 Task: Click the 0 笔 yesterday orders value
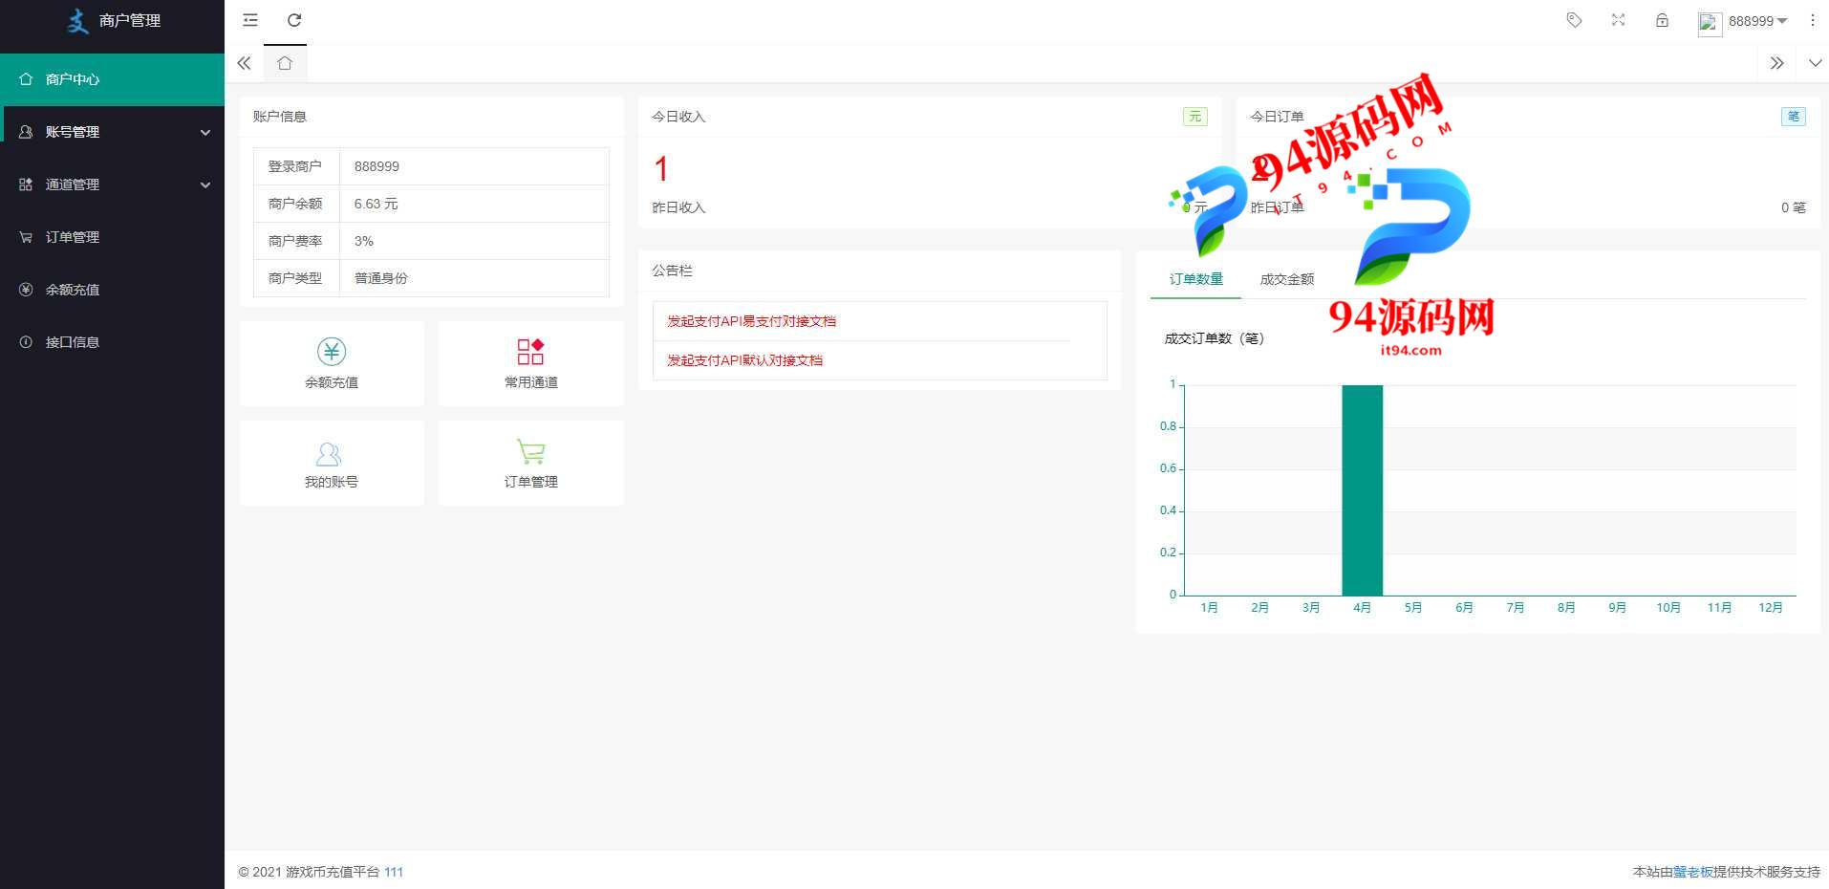click(x=1793, y=207)
